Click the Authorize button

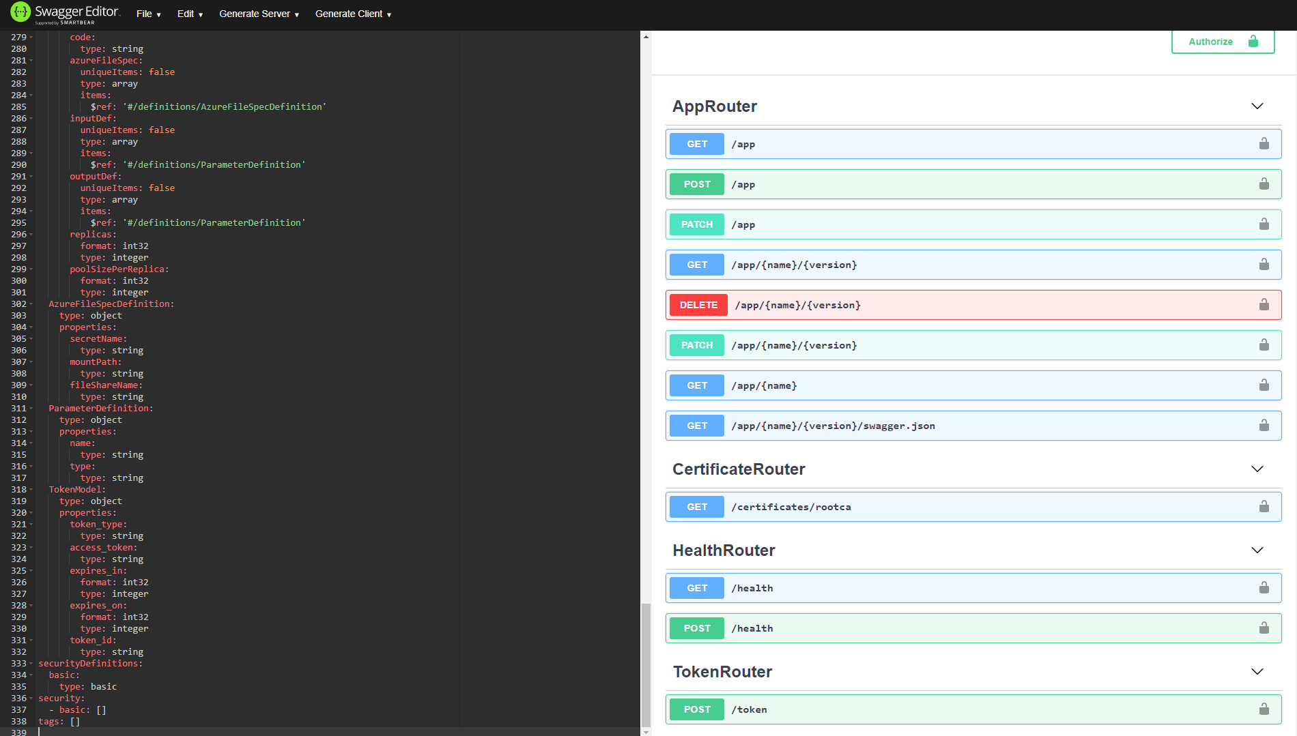(x=1222, y=42)
